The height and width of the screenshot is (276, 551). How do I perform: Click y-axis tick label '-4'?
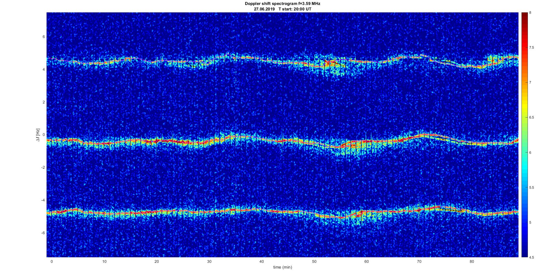43,200
